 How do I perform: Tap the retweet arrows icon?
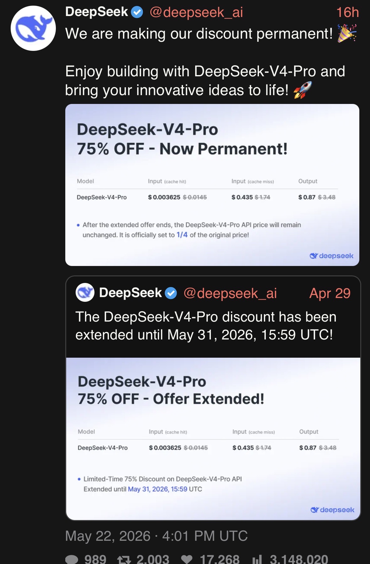[x=124, y=559]
